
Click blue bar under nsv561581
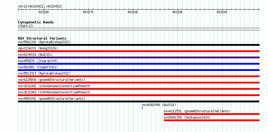[x=139, y=70]
